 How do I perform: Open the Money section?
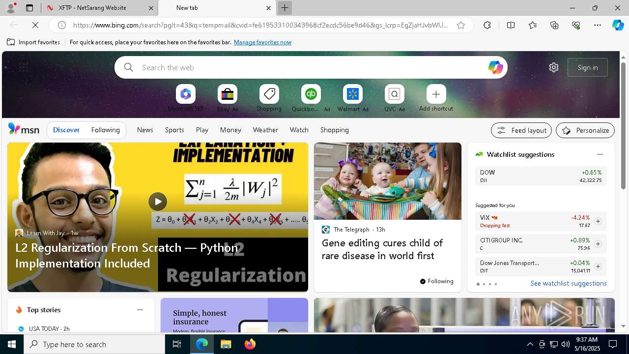coord(230,130)
